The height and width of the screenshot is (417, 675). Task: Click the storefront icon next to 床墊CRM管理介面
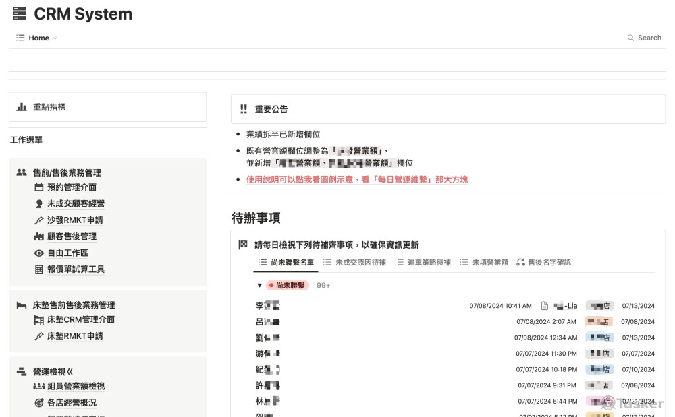(x=39, y=321)
